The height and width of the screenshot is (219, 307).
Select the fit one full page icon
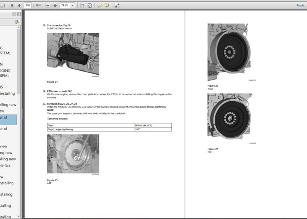90,5
